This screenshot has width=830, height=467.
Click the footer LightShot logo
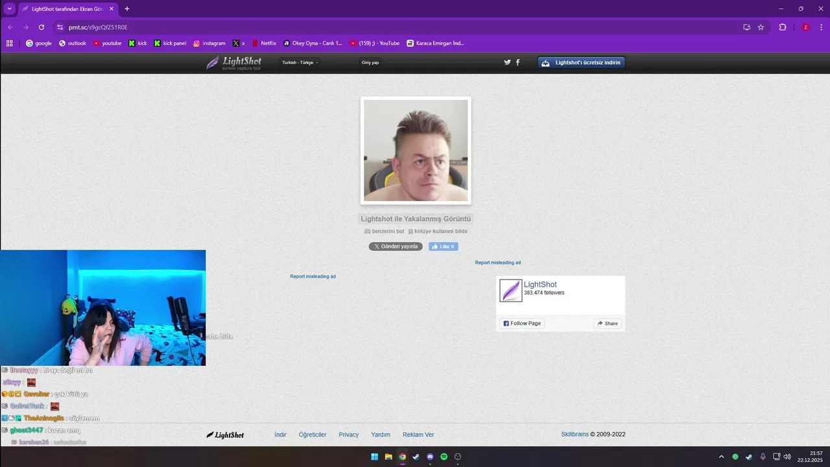(x=225, y=435)
